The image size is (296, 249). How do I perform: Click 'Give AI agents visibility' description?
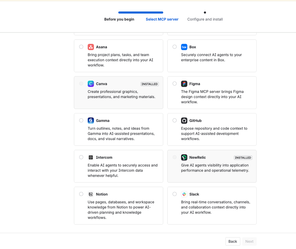(215, 168)
